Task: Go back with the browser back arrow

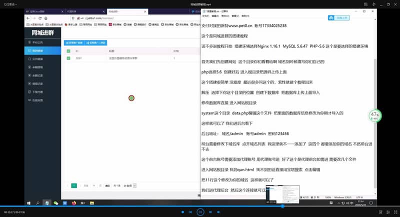Action: pyautogui.click(x=28, y=18)
